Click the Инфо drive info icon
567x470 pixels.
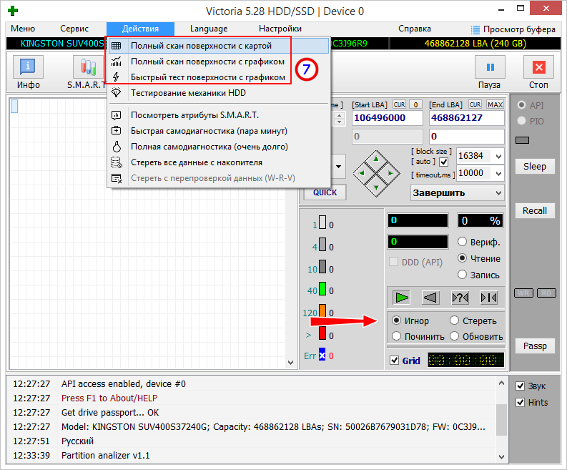tap(28, 67)
